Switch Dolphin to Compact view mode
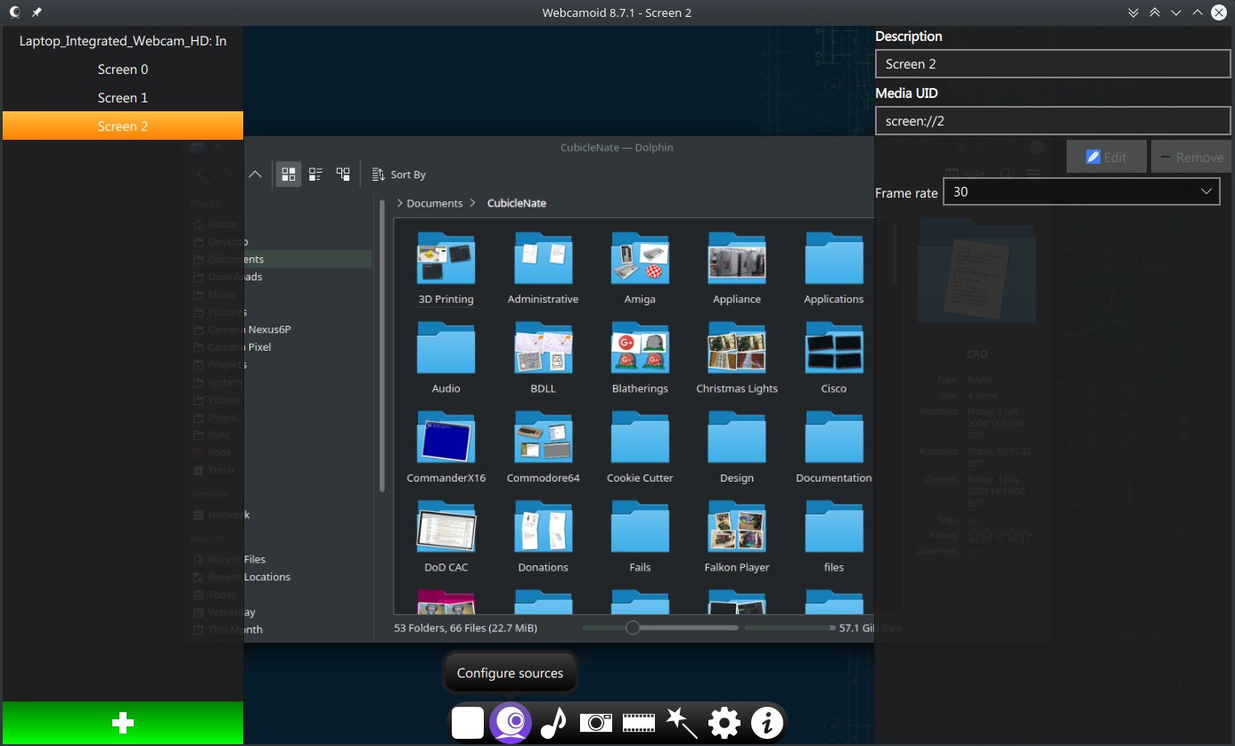The image size is (1235, 746). [x=315, y=174]
